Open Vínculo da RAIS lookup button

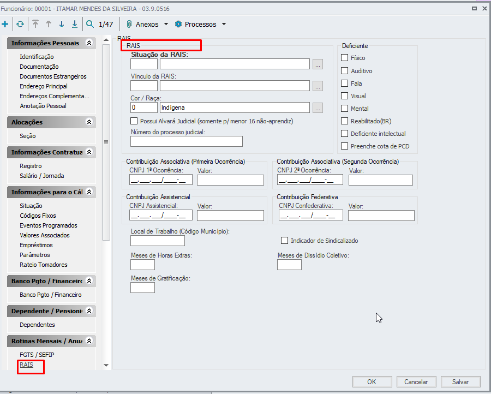(x=318, y=86)
